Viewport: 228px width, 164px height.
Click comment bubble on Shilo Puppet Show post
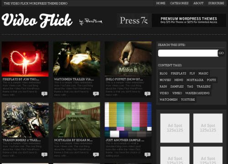[147, 94]
